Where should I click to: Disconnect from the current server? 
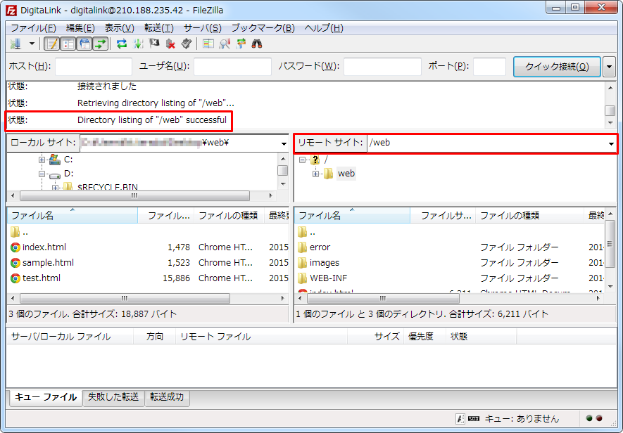[x=170, y=44]
